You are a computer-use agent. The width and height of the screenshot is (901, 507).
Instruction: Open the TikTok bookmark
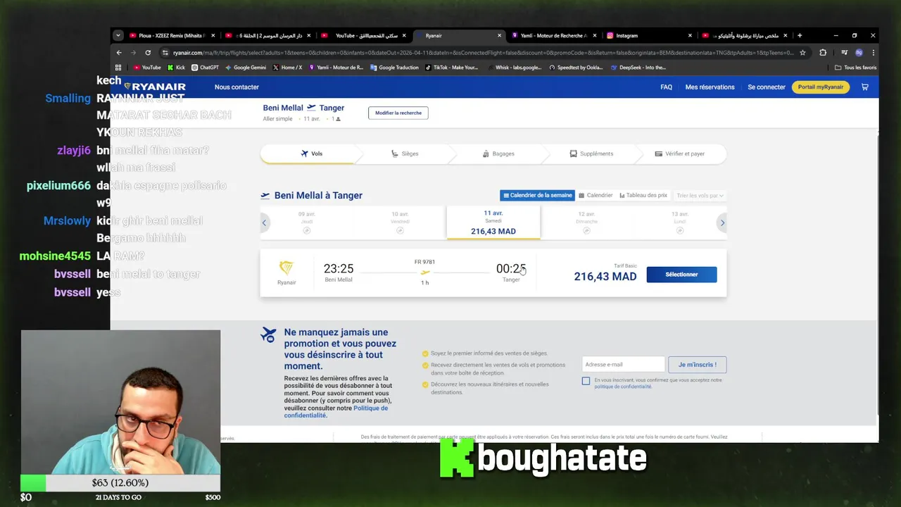coord(451,68)
